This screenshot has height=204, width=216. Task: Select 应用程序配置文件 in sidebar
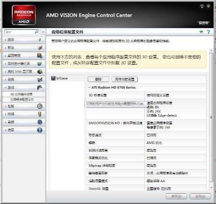pyautogui.click(x=22, y=99)
